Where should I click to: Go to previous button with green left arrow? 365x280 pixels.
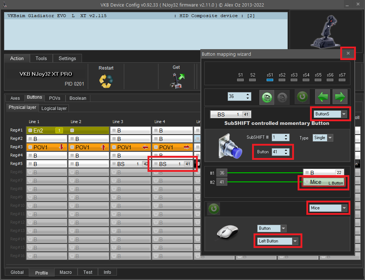pyautogui.click(x=322, y=97)
